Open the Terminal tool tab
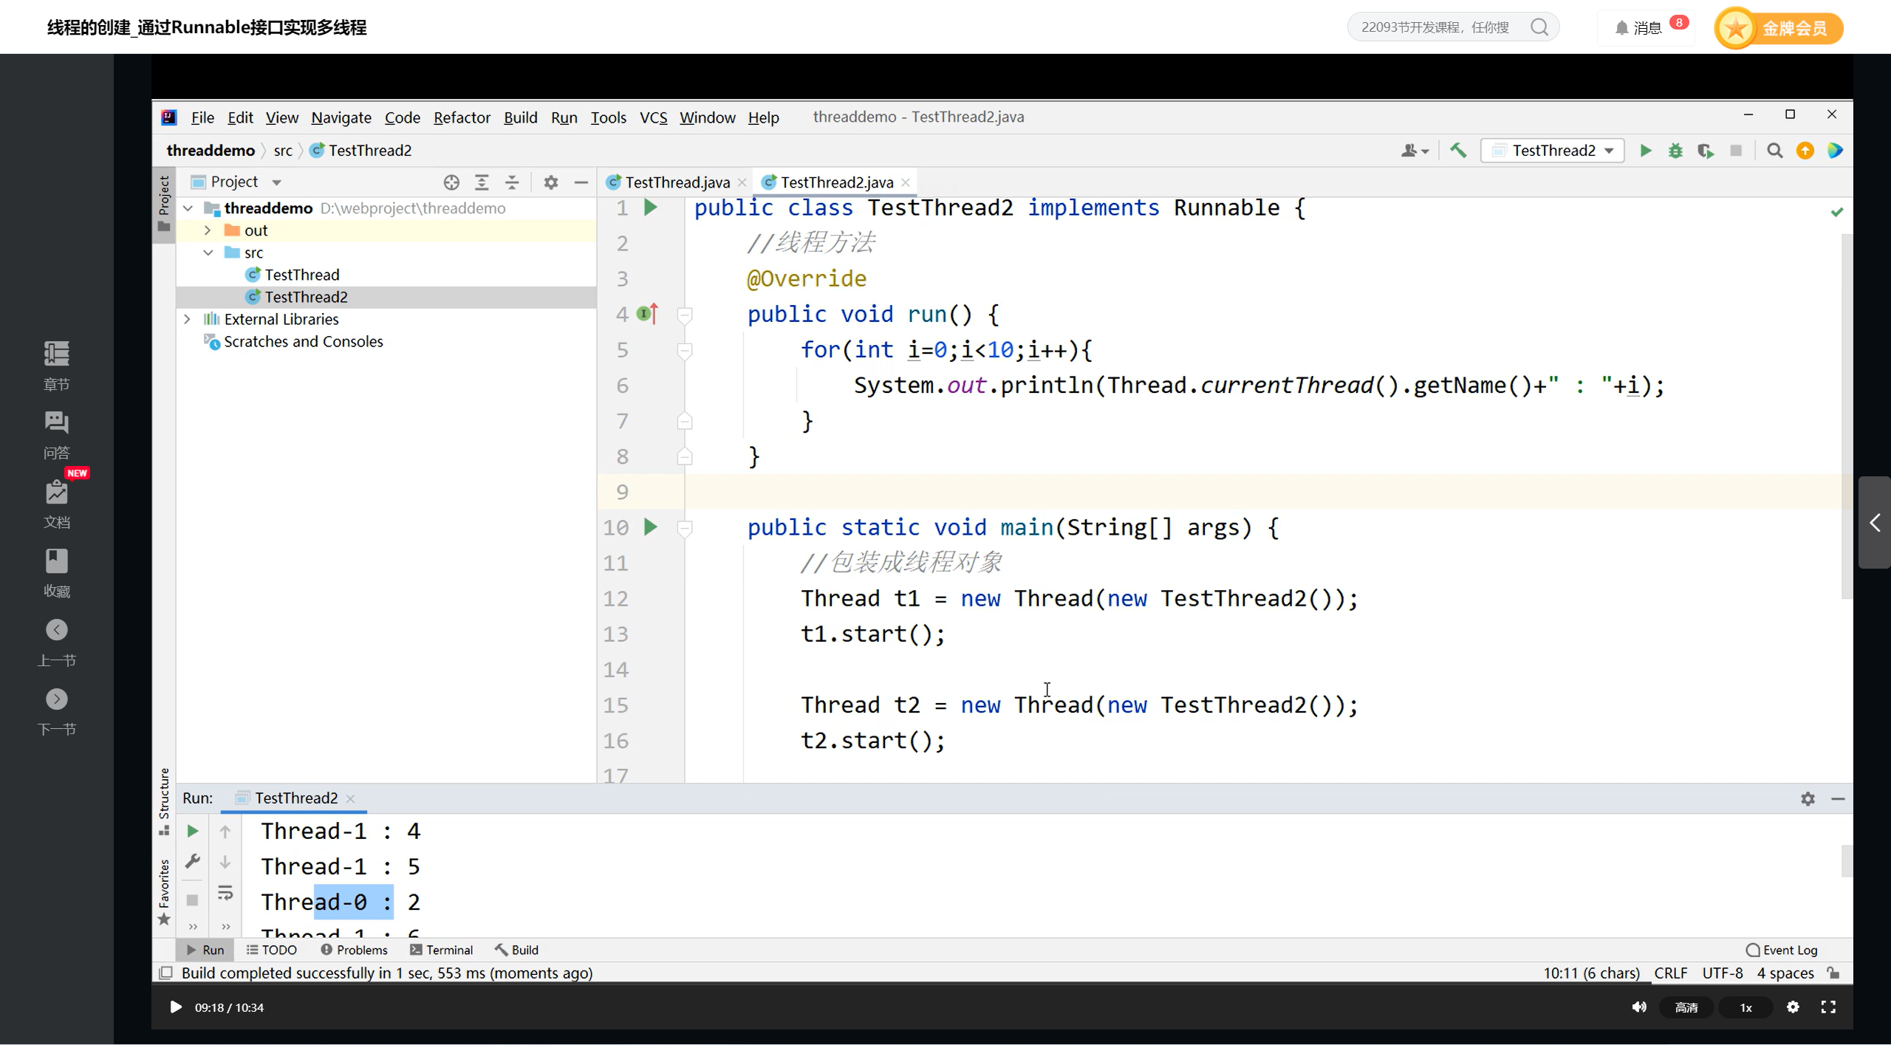The height and width of the screenshot is (1045, 1891). click(x=441, y=950)
